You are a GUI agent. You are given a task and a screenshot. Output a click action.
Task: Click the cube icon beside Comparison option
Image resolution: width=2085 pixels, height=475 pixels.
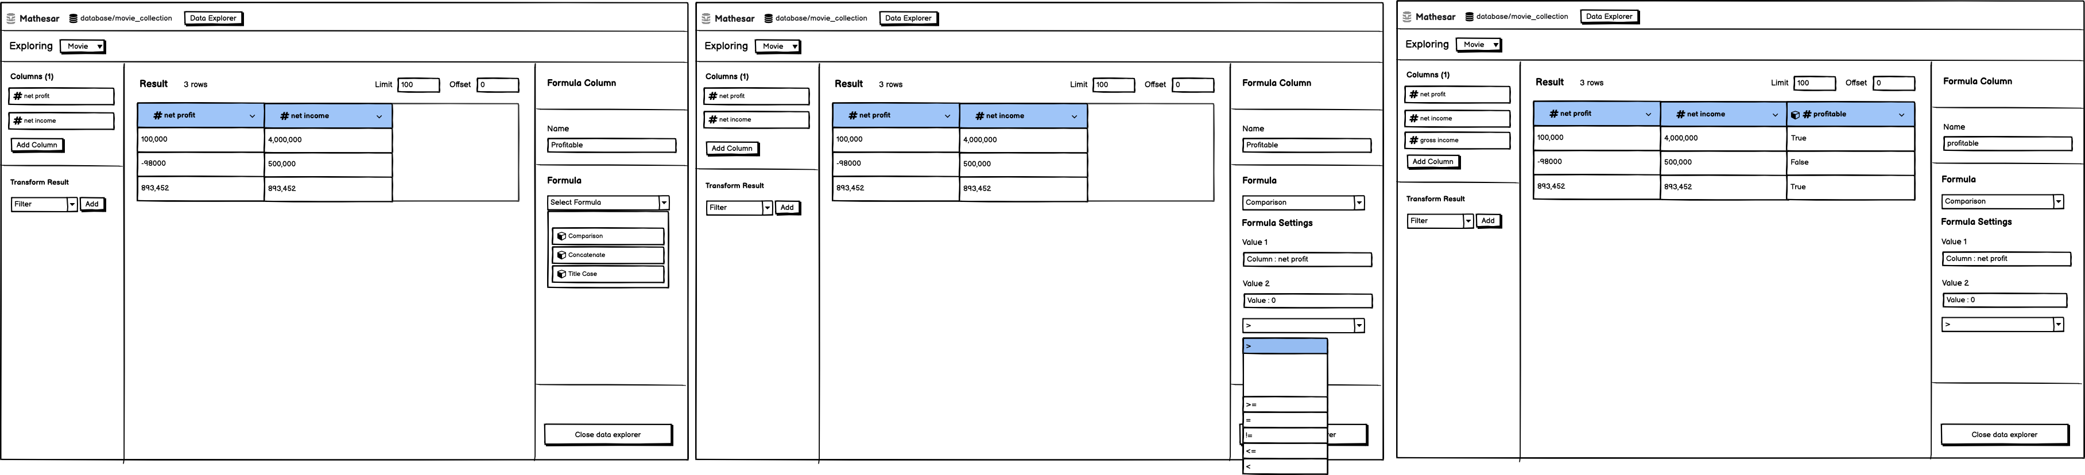(561, 236)
